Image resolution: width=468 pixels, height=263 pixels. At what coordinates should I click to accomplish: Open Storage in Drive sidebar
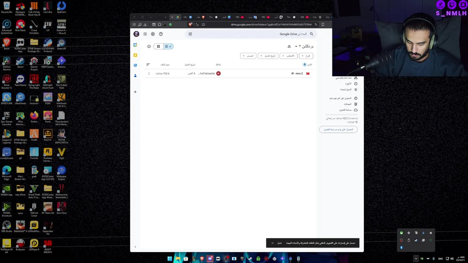pyautogui.click(x=348, y=110)
